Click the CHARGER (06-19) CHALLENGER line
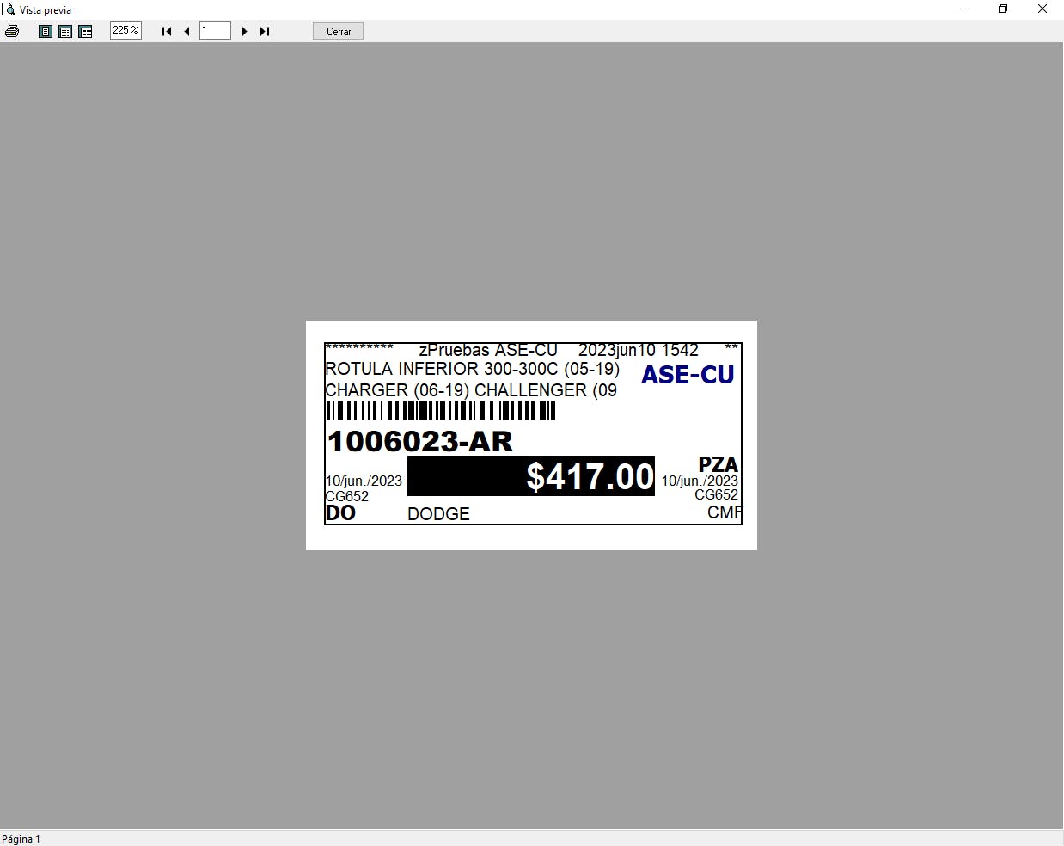Image resolution: width=1064 pixels, height=846 pixels. pos(471,390)
